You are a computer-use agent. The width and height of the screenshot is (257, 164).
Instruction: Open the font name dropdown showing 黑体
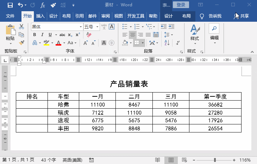pyautogui.click(x=56, y=27)
